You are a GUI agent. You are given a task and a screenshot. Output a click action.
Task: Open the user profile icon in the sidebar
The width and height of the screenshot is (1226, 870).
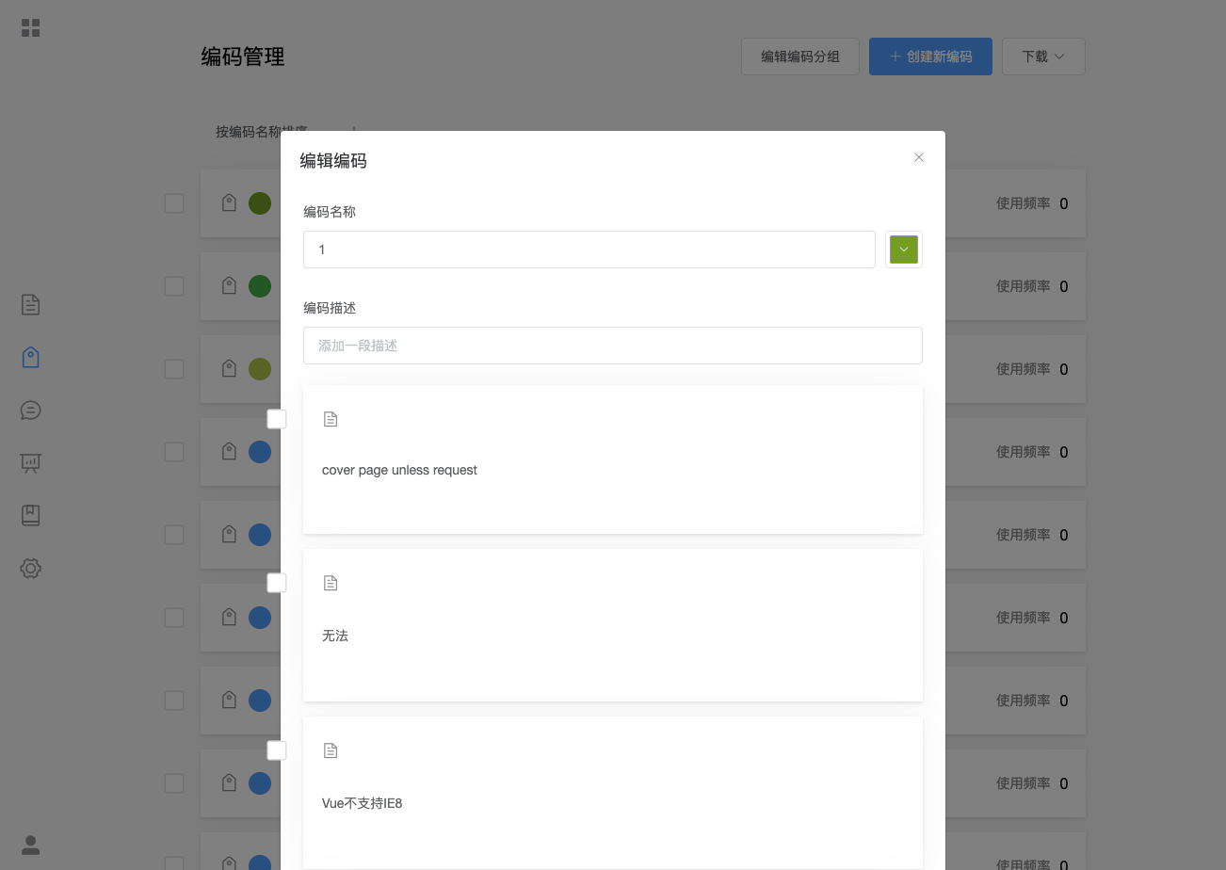pos(30,845)
